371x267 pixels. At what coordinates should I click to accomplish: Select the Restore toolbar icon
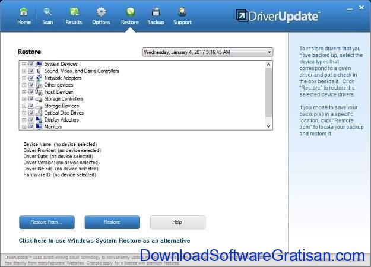pos(131,12)
